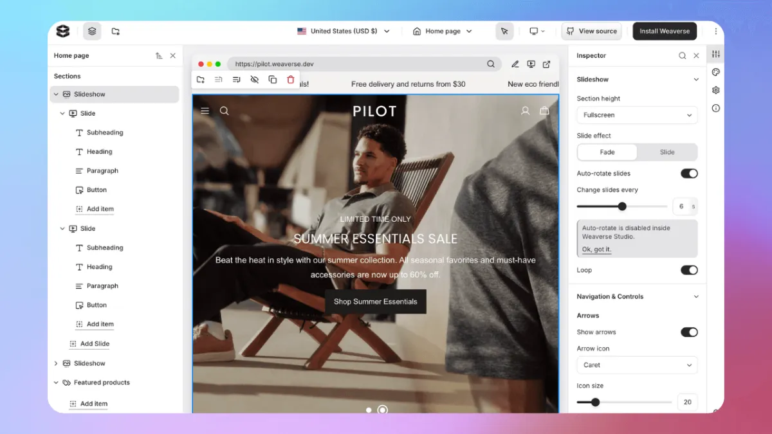Click the View source button
Image resolution: width=772 pixels, height=434 pixels.
tap(591, 31)
